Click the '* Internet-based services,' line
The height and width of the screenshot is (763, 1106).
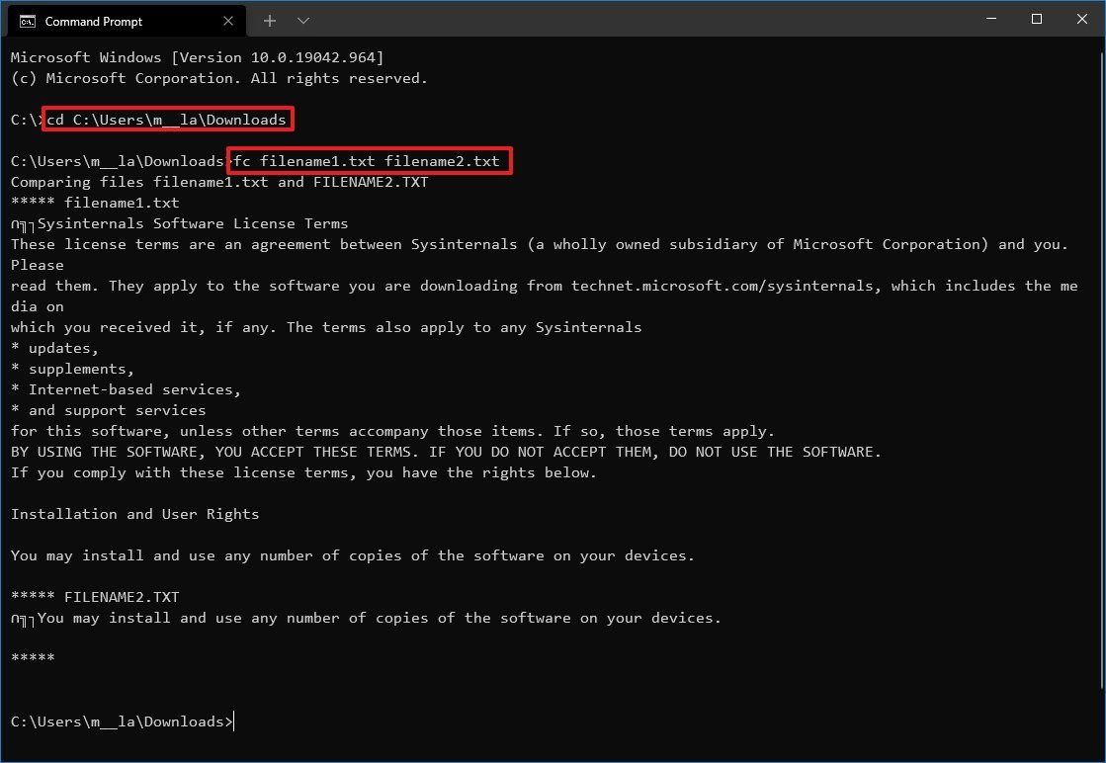click(x=126, y=389)
